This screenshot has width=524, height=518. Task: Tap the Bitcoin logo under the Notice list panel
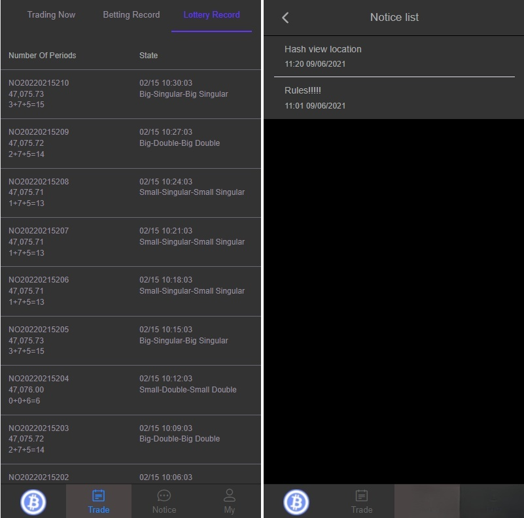296,502
